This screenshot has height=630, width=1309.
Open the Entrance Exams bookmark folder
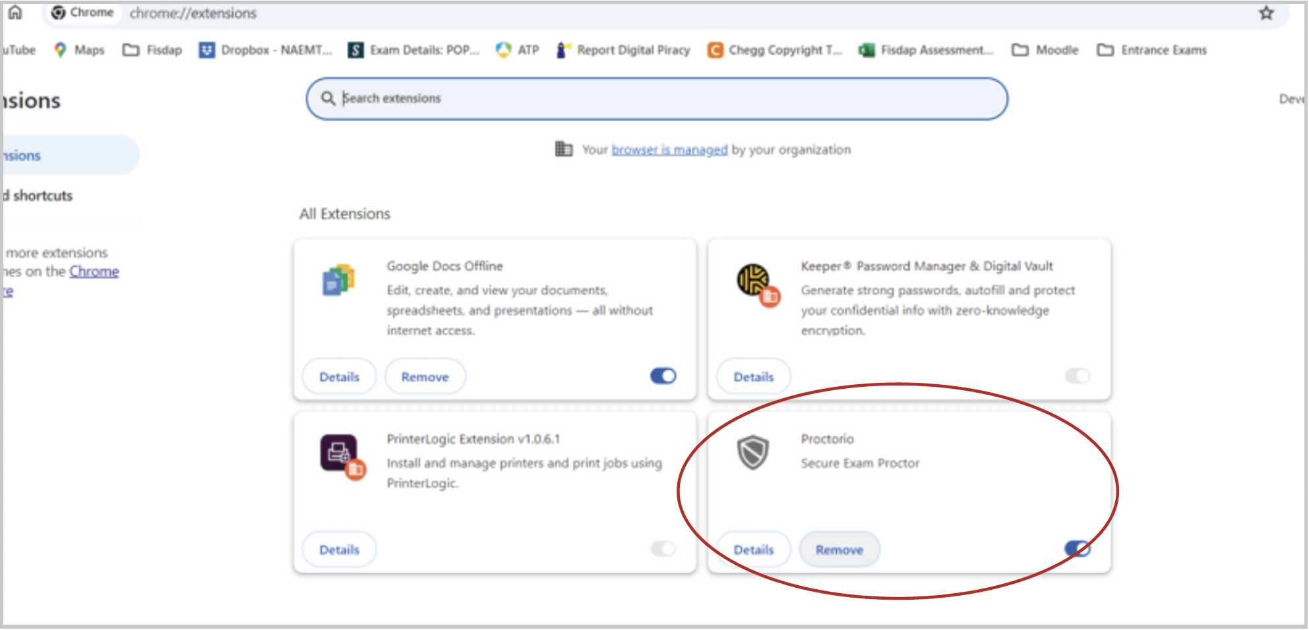tap(1152, 50)
